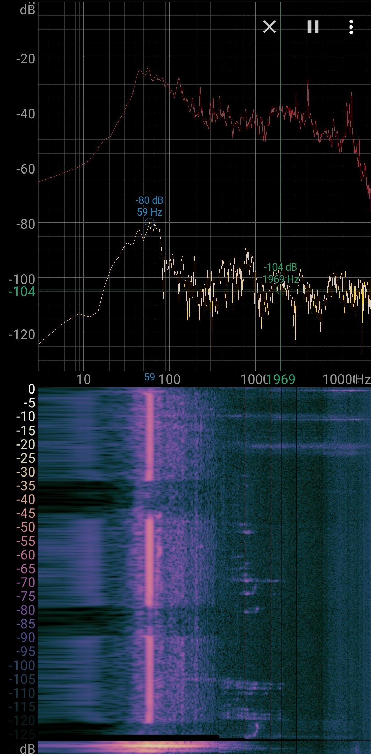Click the green -104 value on the dB axis

tap(22, 292)
